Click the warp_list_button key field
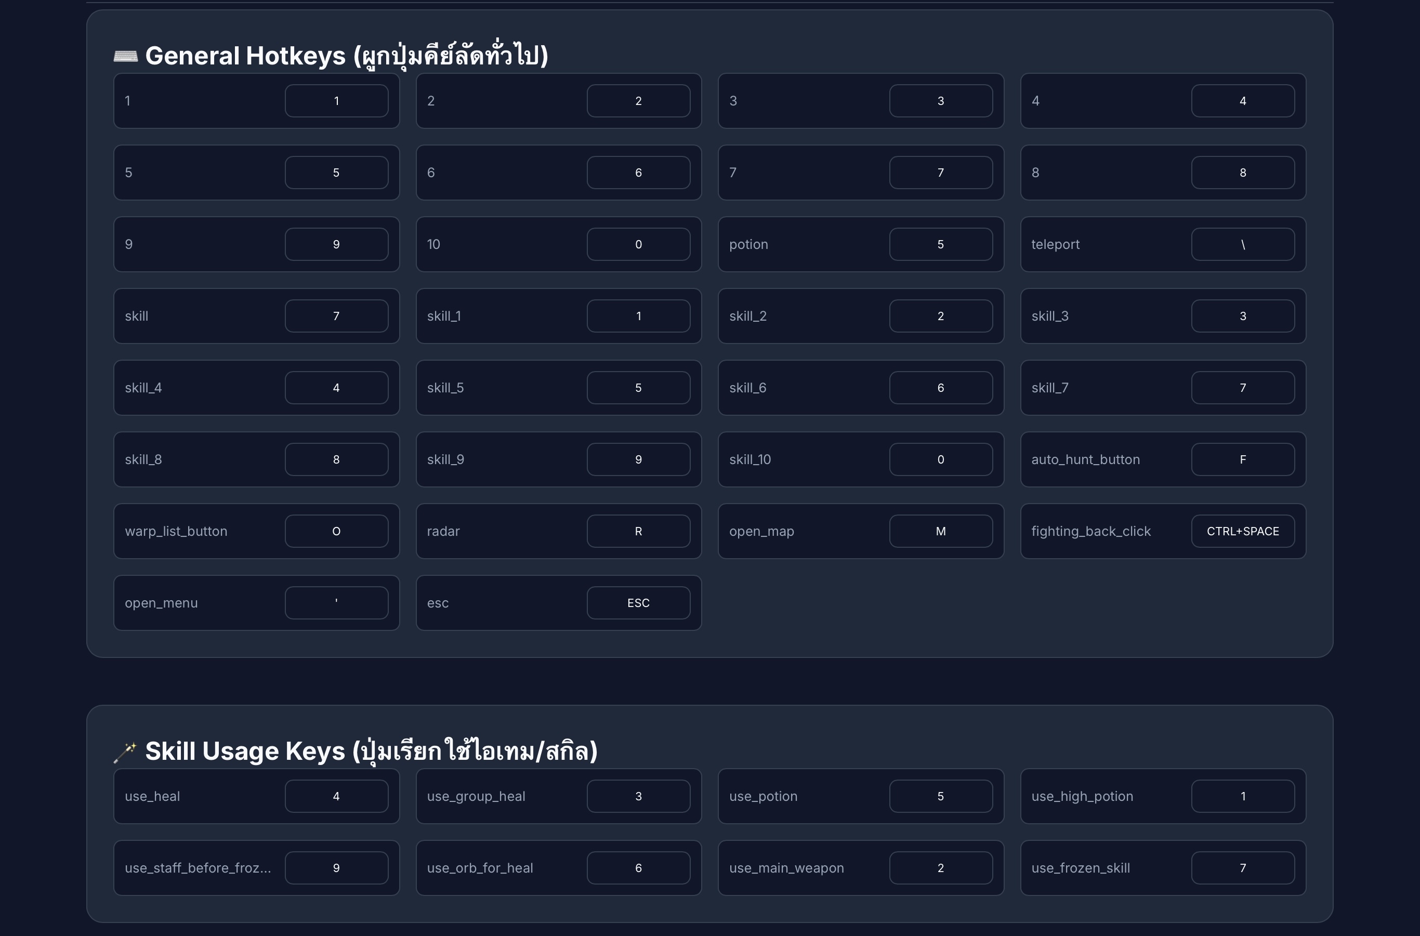Screen dimensions: 1420x936 tap(336, 531)
